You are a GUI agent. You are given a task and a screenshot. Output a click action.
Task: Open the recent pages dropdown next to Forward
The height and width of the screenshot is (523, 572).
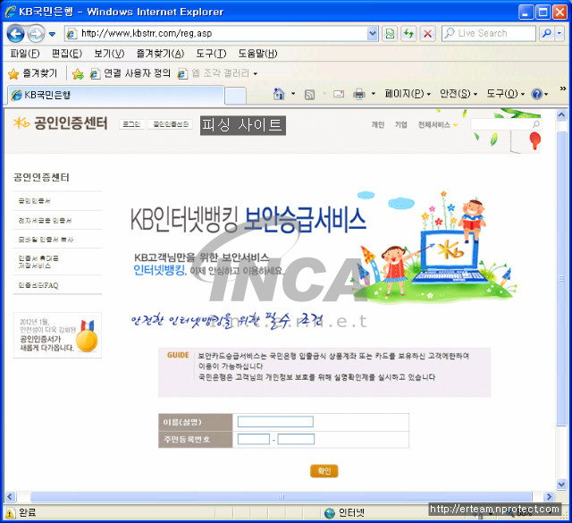point(52,34)
